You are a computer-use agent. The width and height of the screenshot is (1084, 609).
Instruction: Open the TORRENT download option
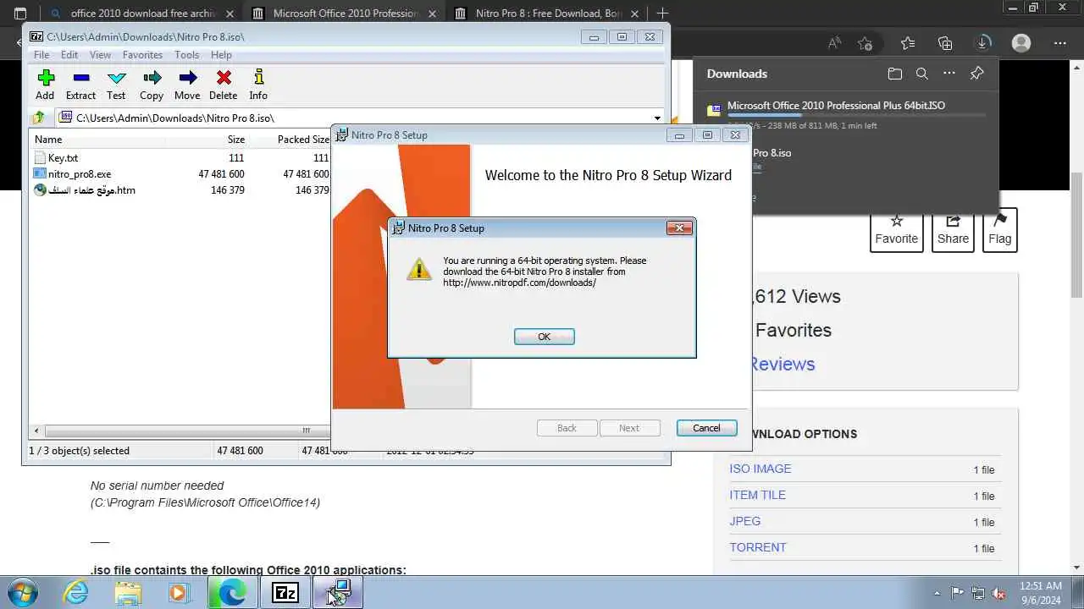point(758,547)
